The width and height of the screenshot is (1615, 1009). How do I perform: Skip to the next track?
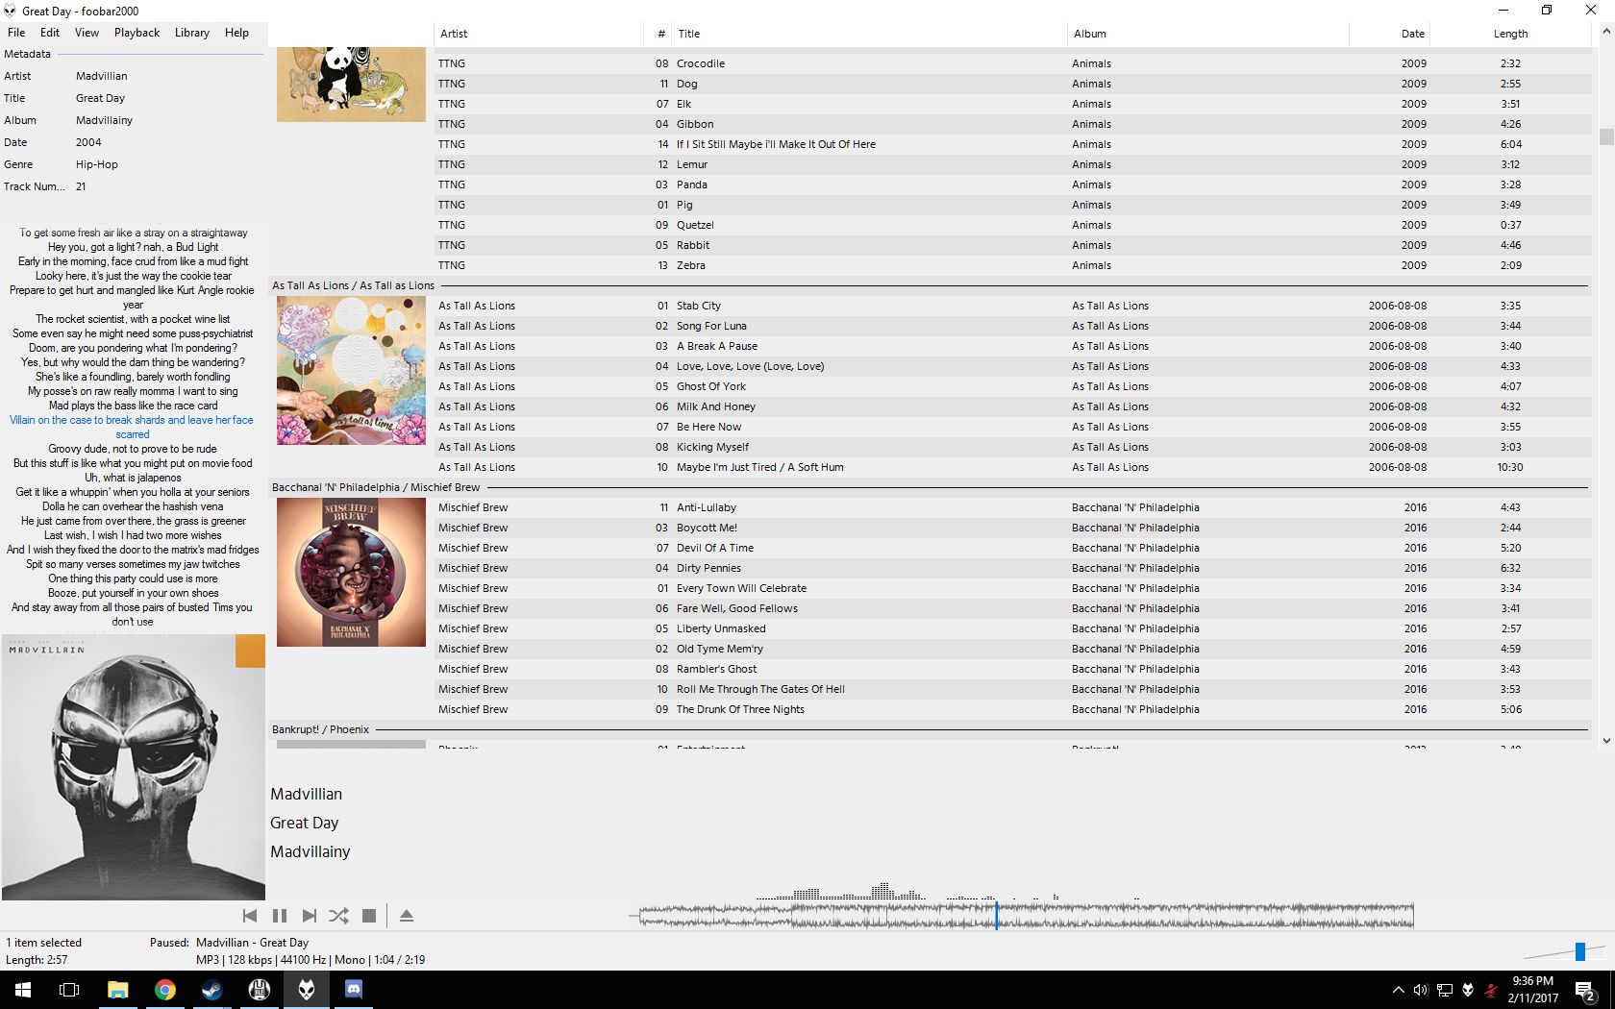[309, 916]
